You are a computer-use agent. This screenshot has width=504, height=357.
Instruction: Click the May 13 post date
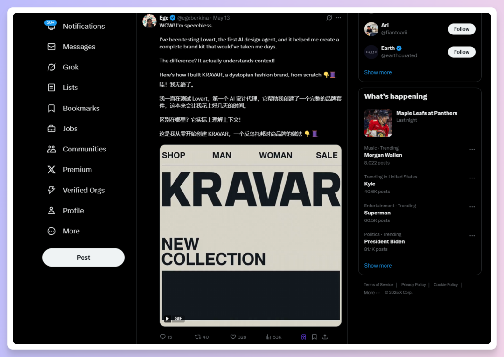[x=222, y=18]
